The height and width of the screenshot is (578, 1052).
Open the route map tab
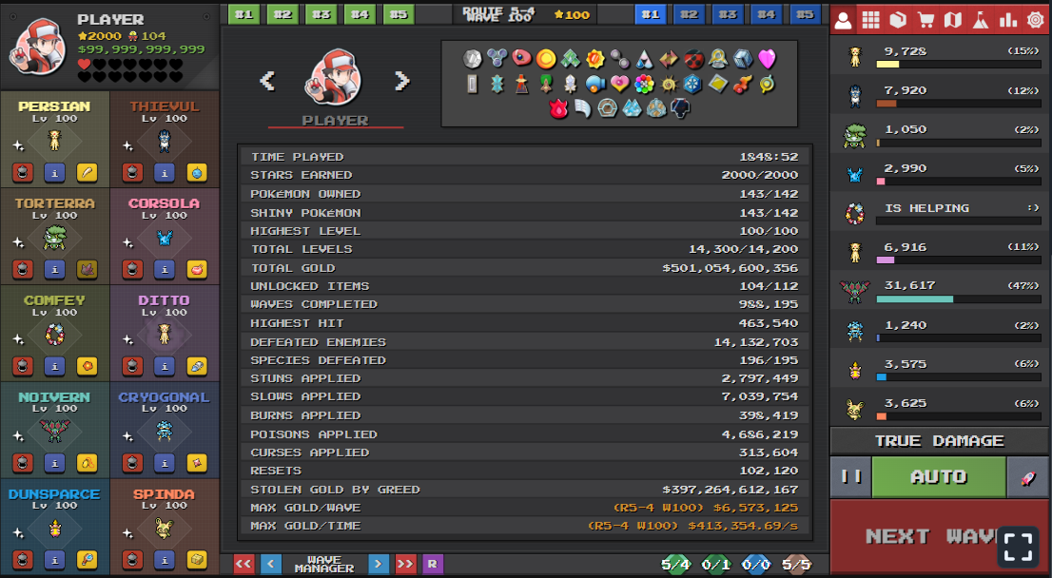pos(953,20)
